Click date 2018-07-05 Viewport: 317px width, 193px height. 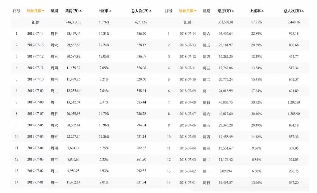pyautogui.click(x=188, y=137)
